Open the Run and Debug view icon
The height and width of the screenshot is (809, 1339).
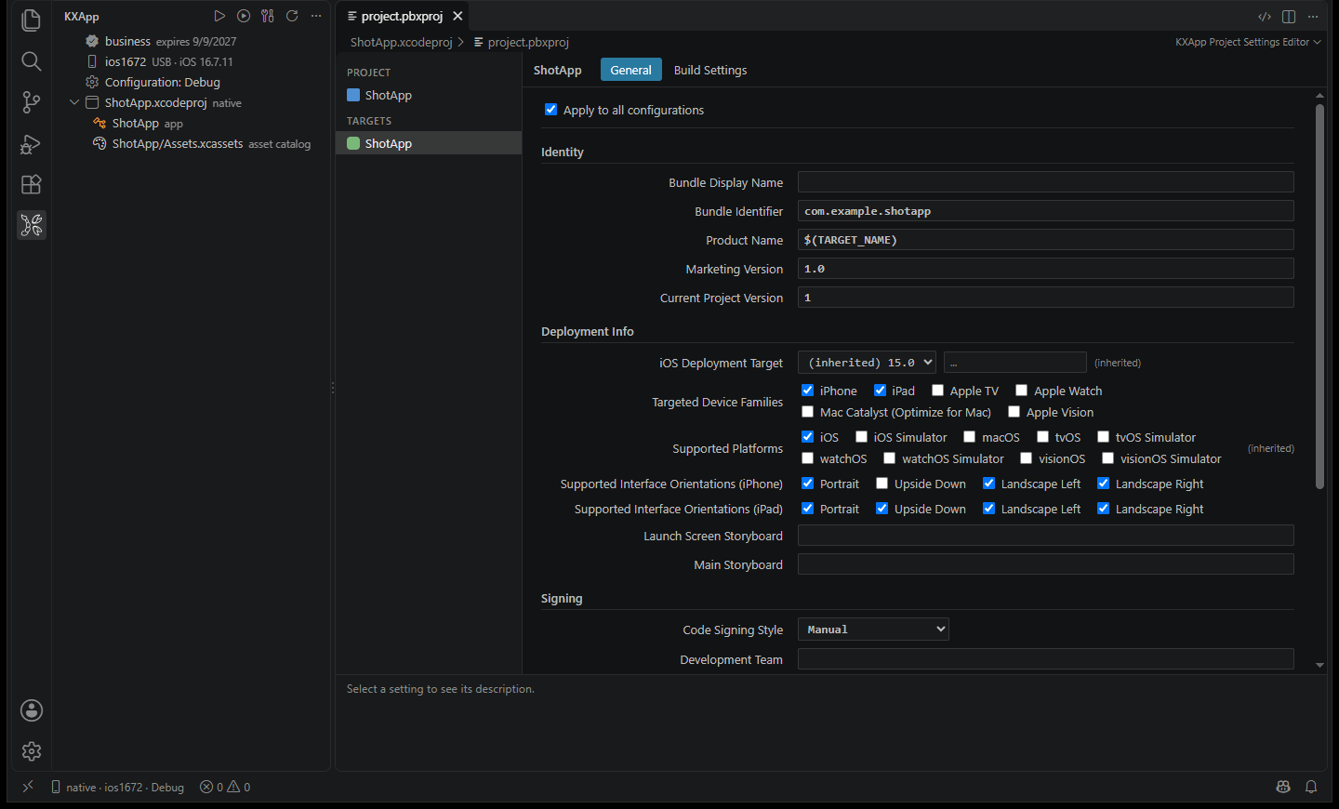[31, 144]
